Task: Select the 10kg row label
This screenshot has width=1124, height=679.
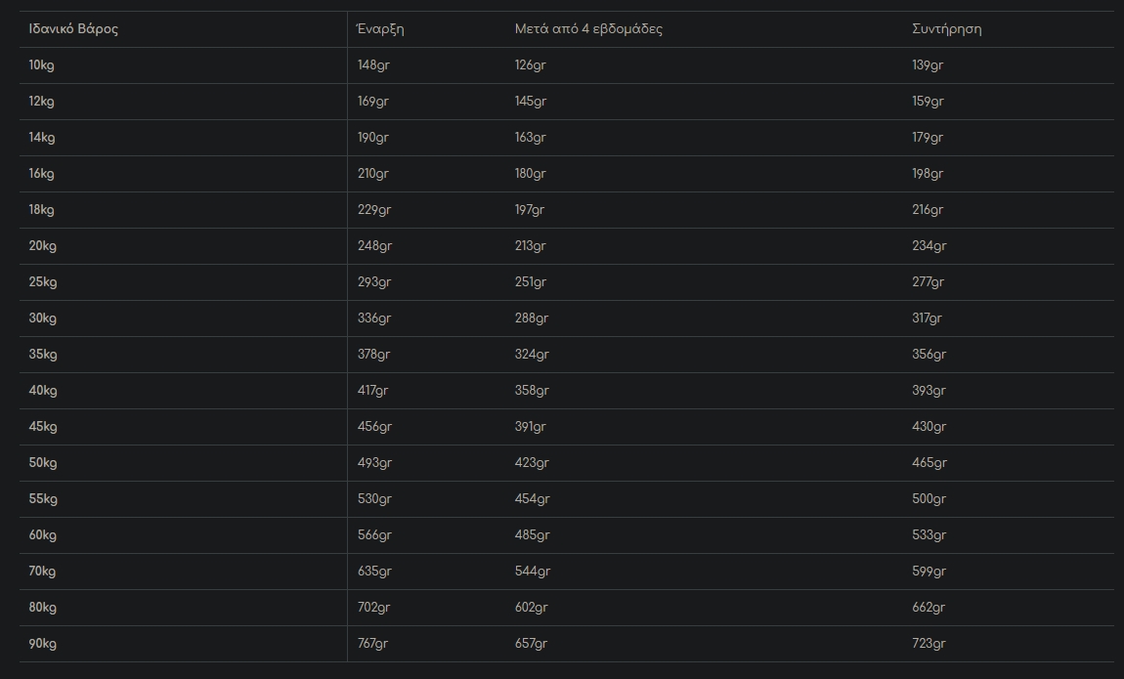Action: 41,65
